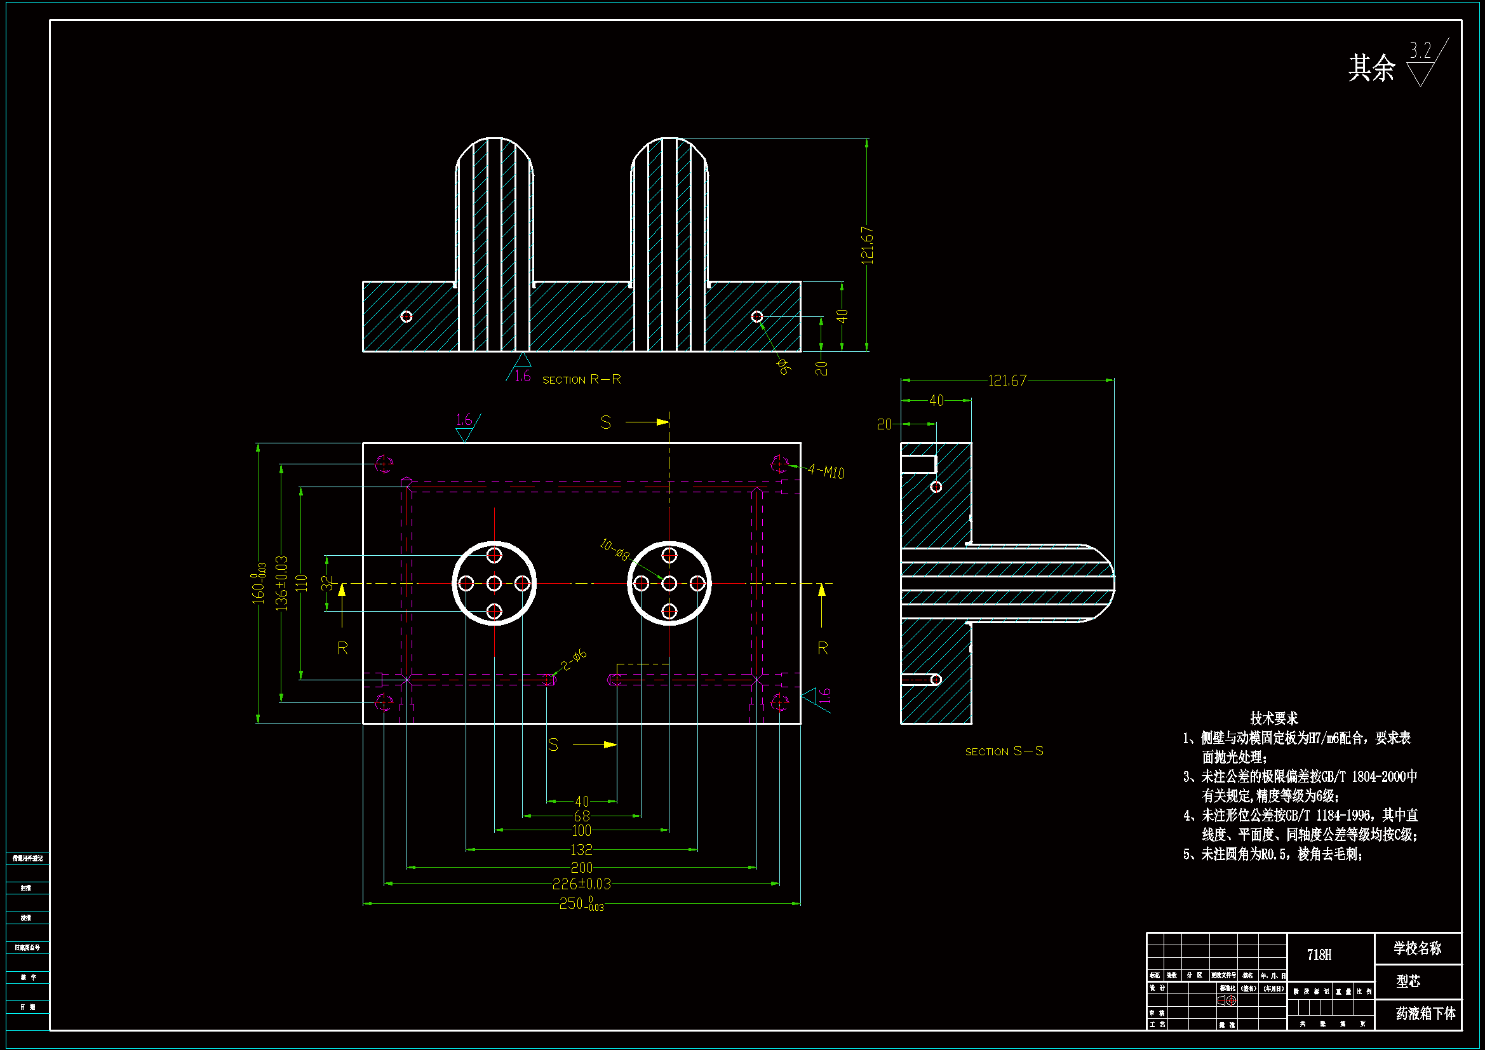Click the 其余 text near roughness symbol
Screen dimensions: 1485x1050
(x=1372, y=68)
